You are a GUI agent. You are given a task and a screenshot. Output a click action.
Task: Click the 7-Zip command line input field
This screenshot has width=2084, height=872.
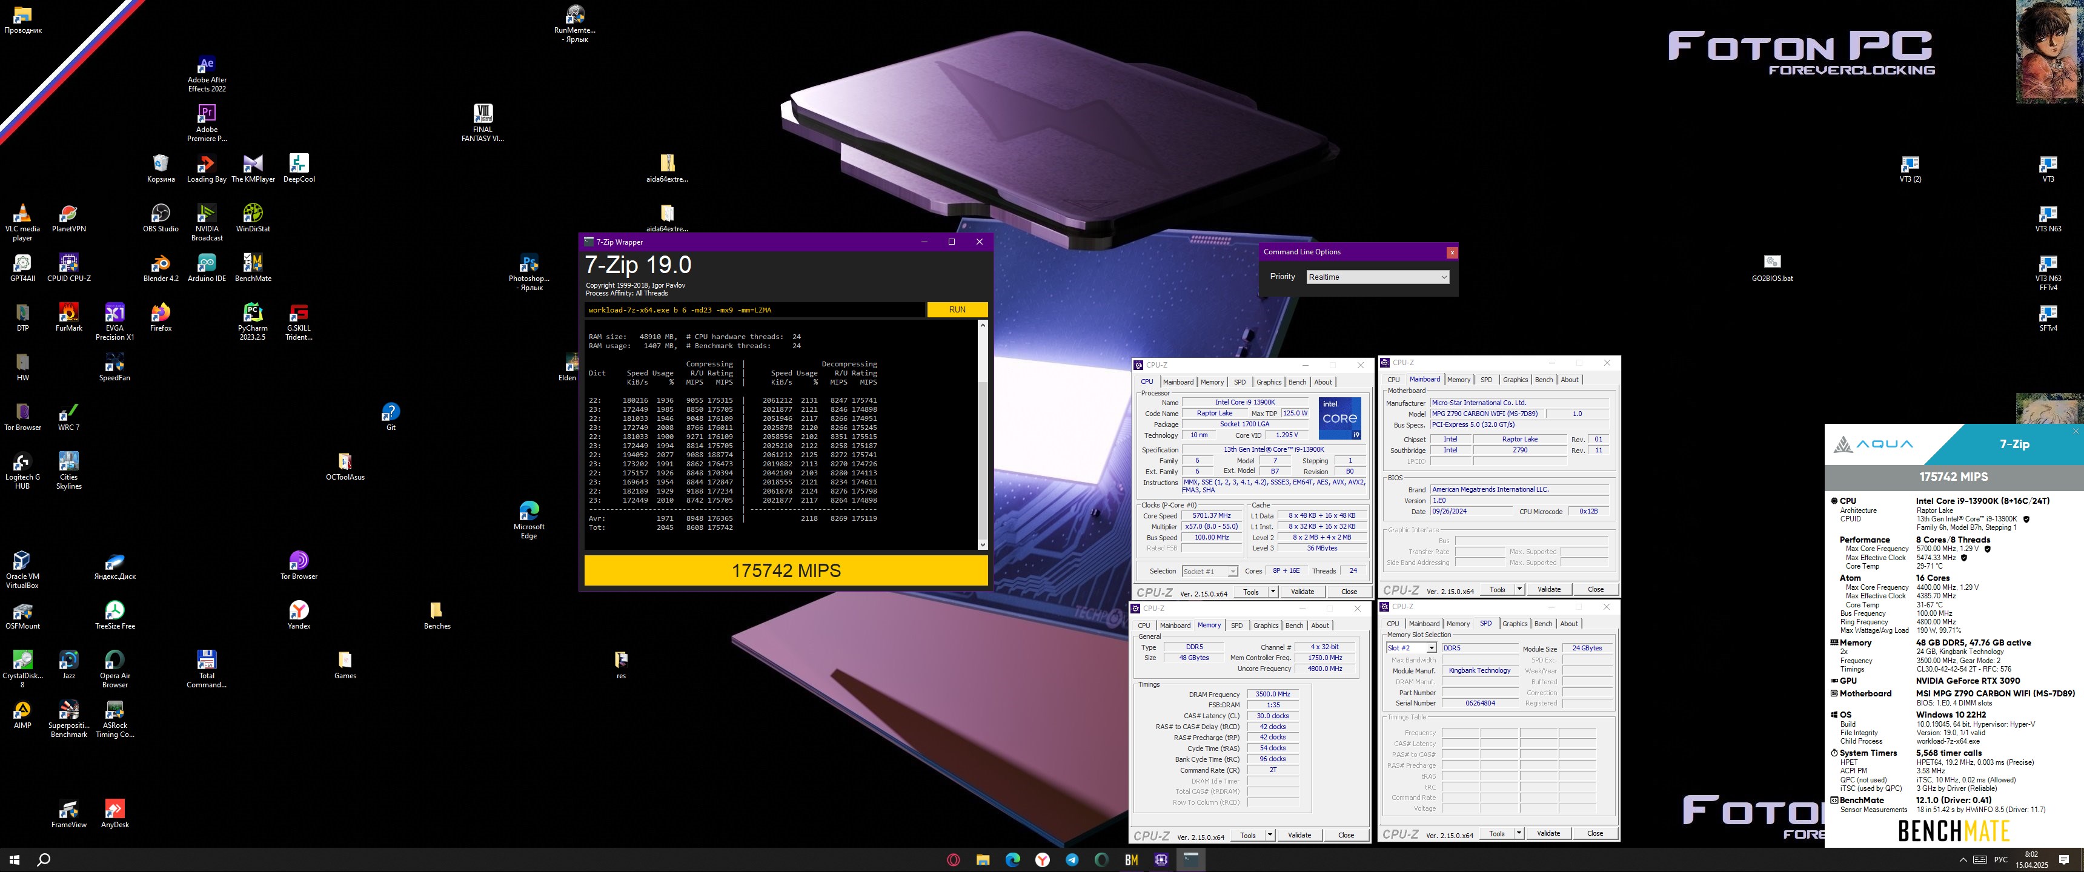(755, 310)
